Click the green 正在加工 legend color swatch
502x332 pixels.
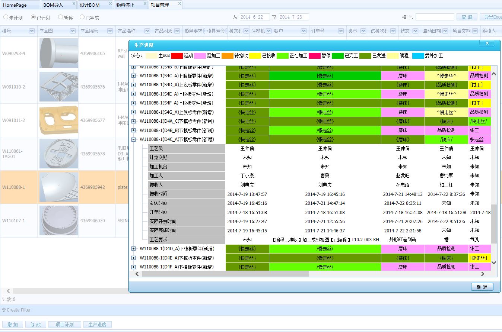pos(282,55)
